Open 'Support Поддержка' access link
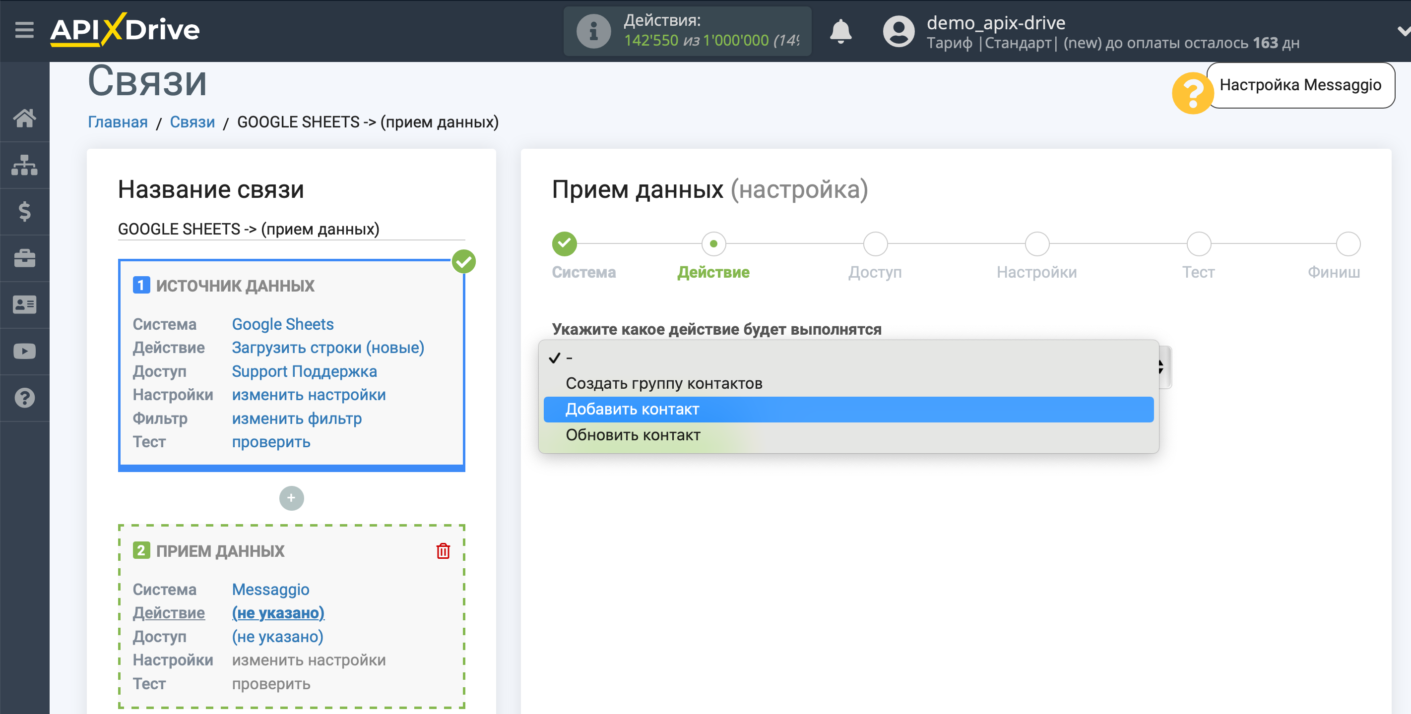 point(305,371)
